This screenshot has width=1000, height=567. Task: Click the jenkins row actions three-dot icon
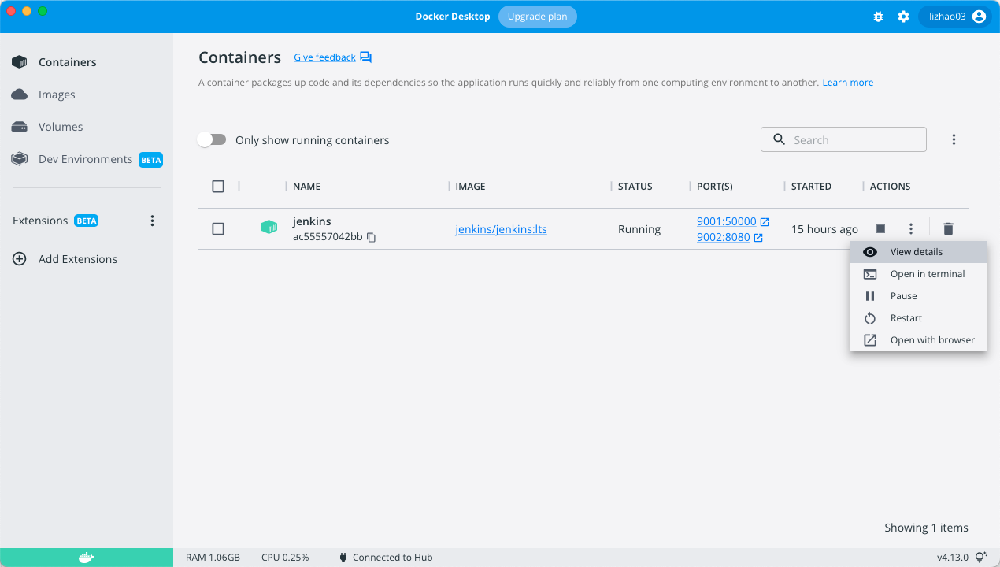pos(910,229)
